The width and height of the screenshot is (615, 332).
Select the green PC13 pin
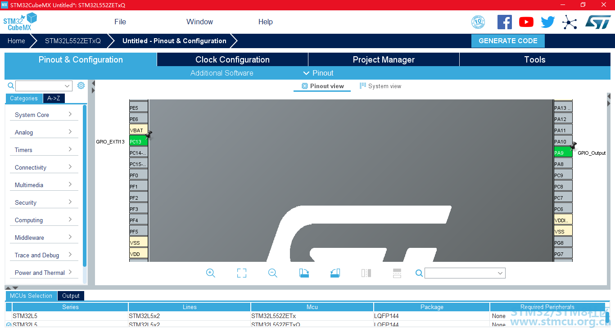[x=139, y=141]
